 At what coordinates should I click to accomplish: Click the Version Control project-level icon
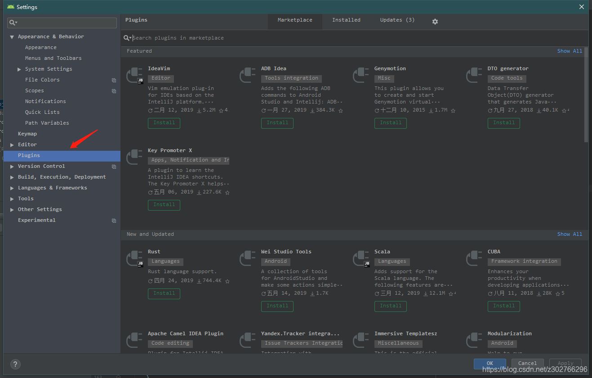pyautogui.click(x=114, y=166)
